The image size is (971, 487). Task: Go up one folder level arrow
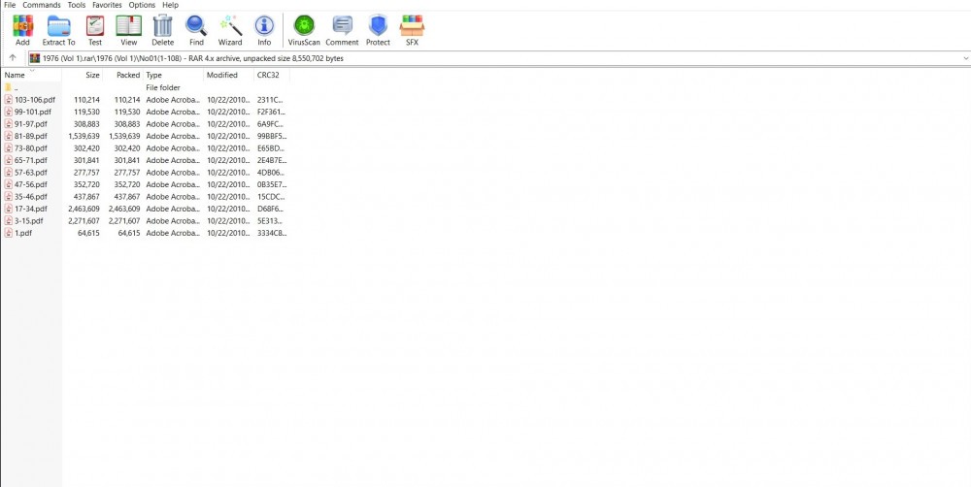click(13, 58)
